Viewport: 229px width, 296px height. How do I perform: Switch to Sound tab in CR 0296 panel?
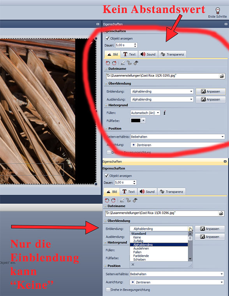(x=147, y=192)
